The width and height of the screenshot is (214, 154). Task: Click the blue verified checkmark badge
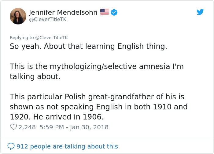point(114,12)
